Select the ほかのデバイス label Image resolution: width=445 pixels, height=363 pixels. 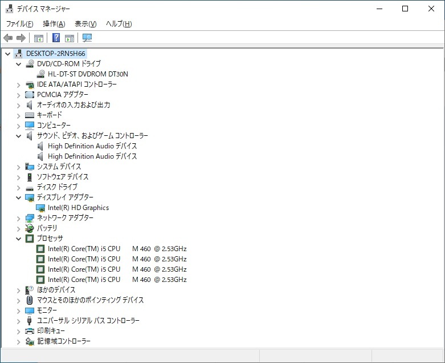[x=56, y=290]
